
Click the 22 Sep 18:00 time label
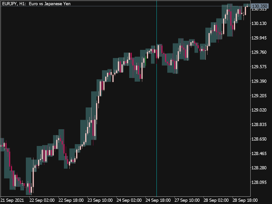tap(71, 200)
